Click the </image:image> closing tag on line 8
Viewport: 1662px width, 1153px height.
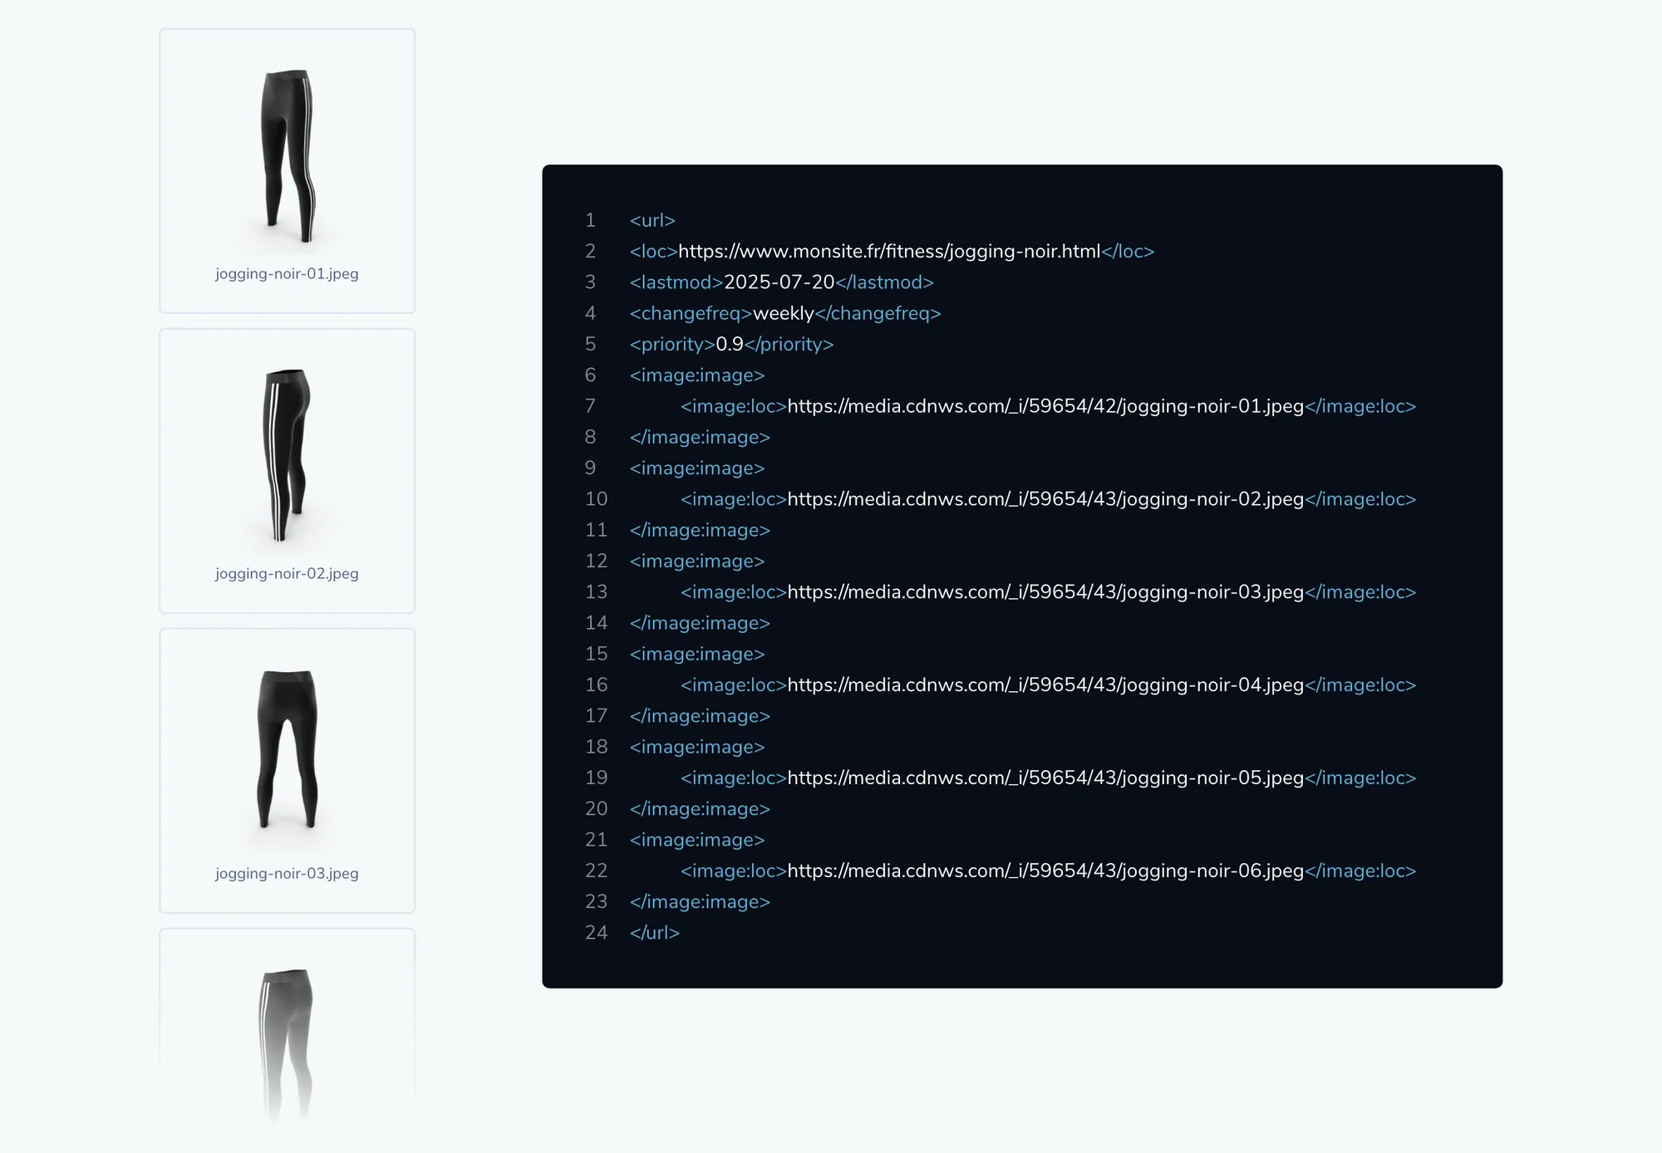point(700,437)
